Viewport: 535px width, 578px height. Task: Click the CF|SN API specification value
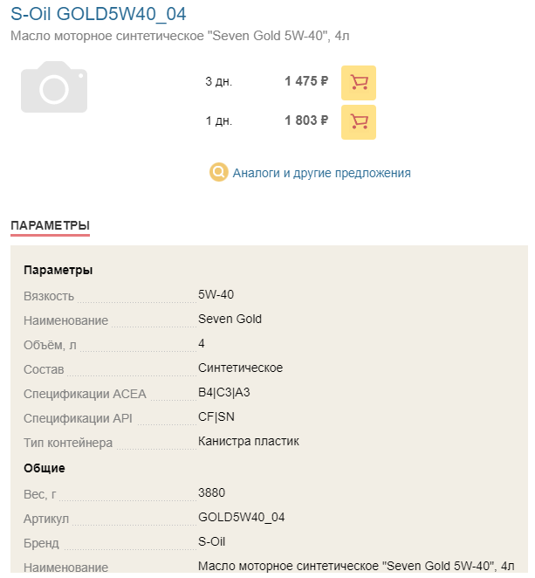click(x=216, y=416)
